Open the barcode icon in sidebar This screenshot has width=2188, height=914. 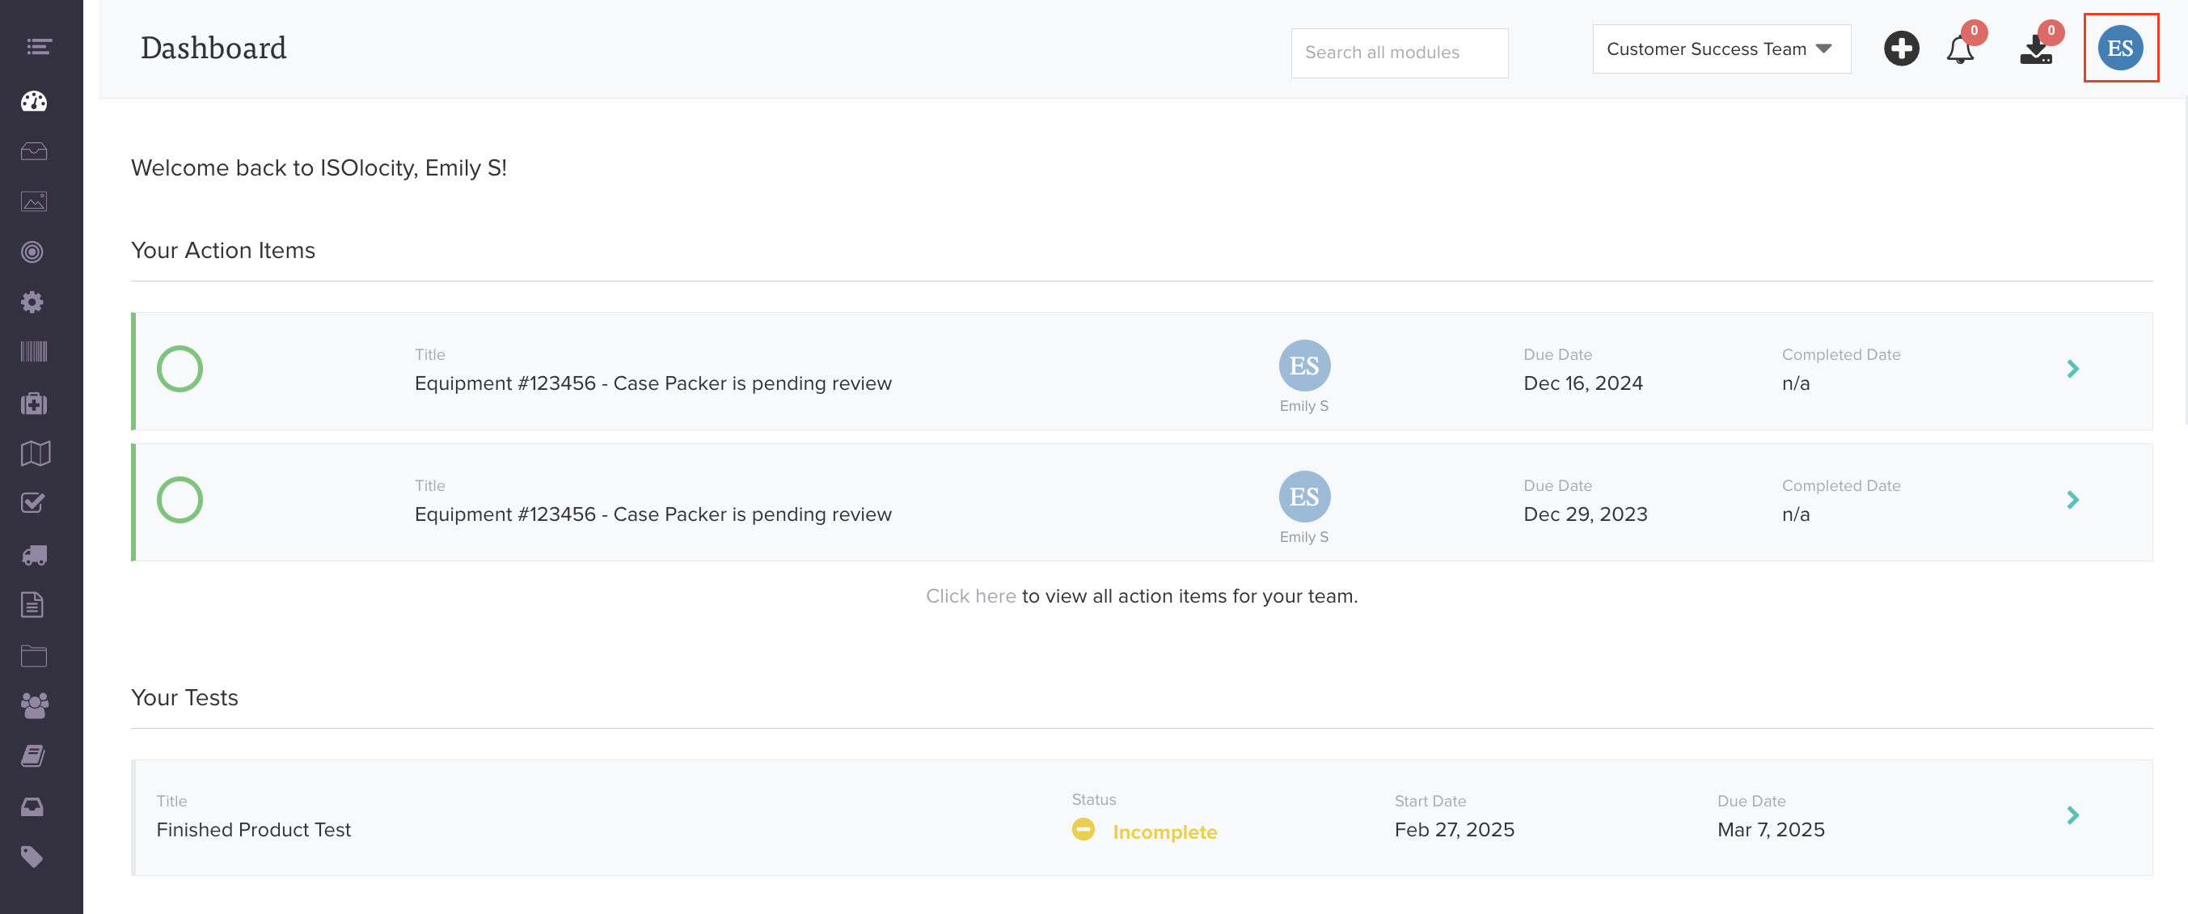[34, 352]
